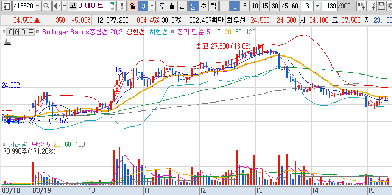
Task: Click the add line indicator icon
Action: tap(372, 6)
